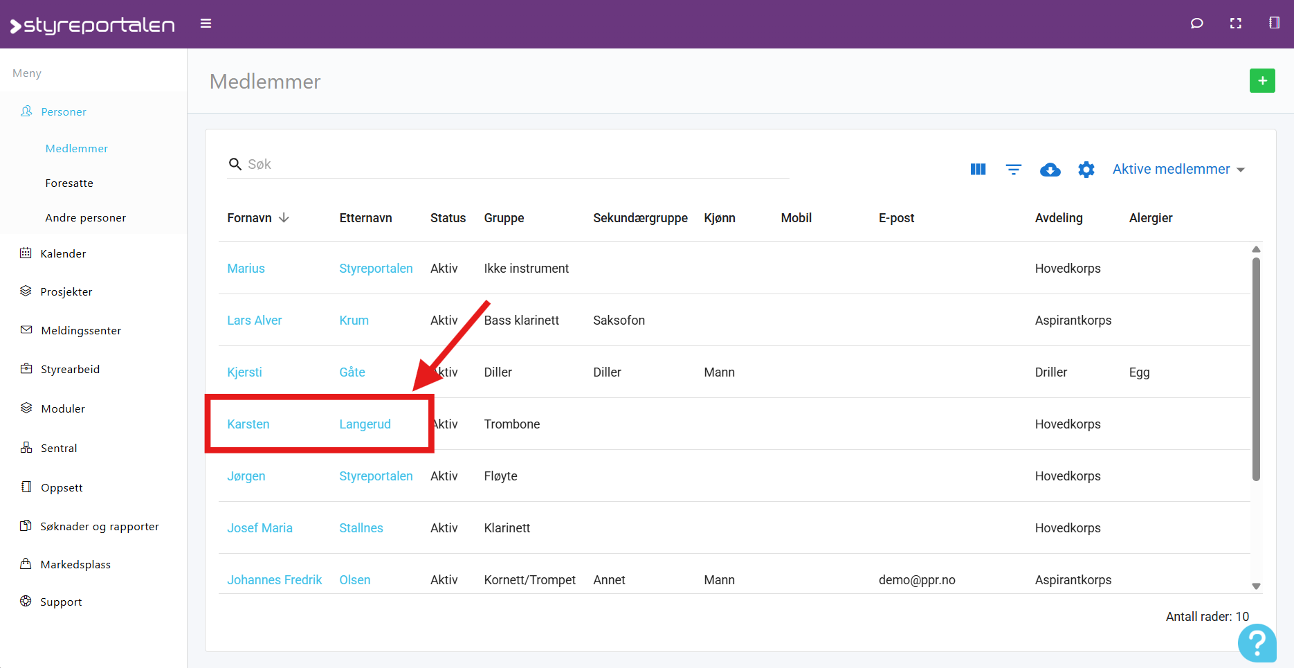
Task: Click the cloud download export icon
Action: tap(1050, 170)
